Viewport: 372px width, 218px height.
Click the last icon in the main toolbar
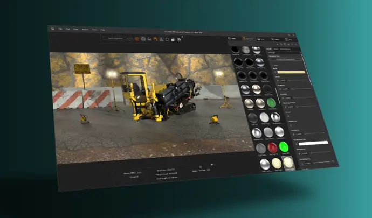(x=179, y=39)
